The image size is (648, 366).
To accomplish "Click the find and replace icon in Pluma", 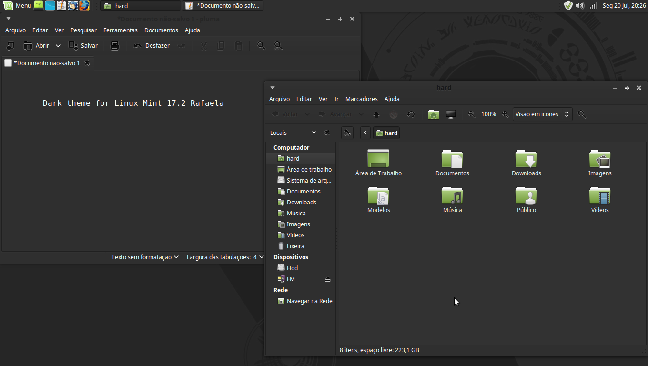I will pyautogui.click(x=279, y=46).
